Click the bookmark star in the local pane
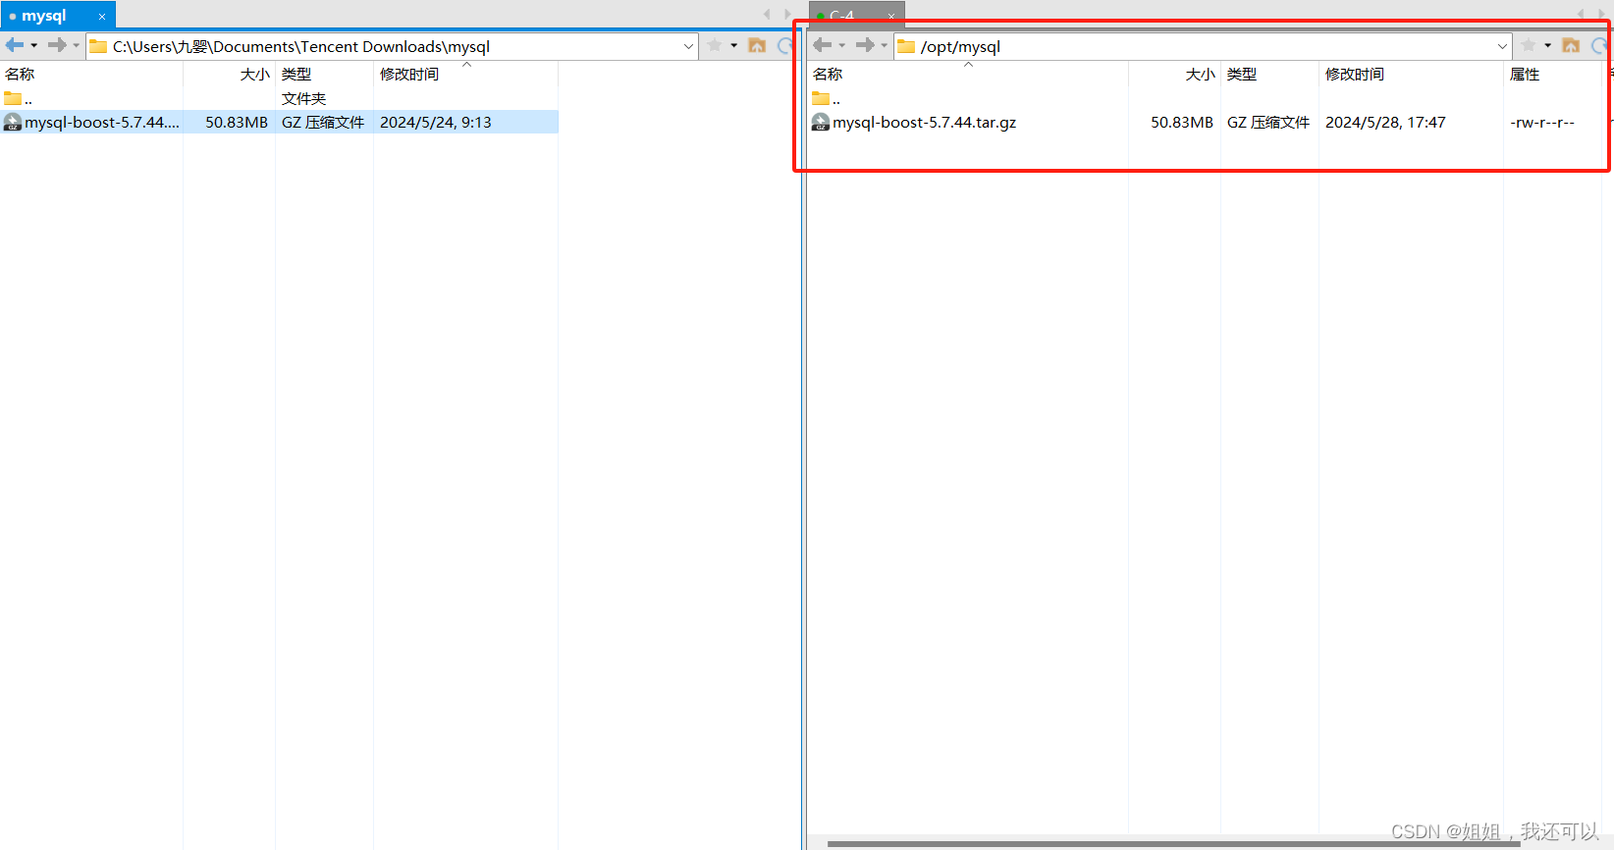The width and height of the screenshot is (1614, 850). tap(715, 45)
